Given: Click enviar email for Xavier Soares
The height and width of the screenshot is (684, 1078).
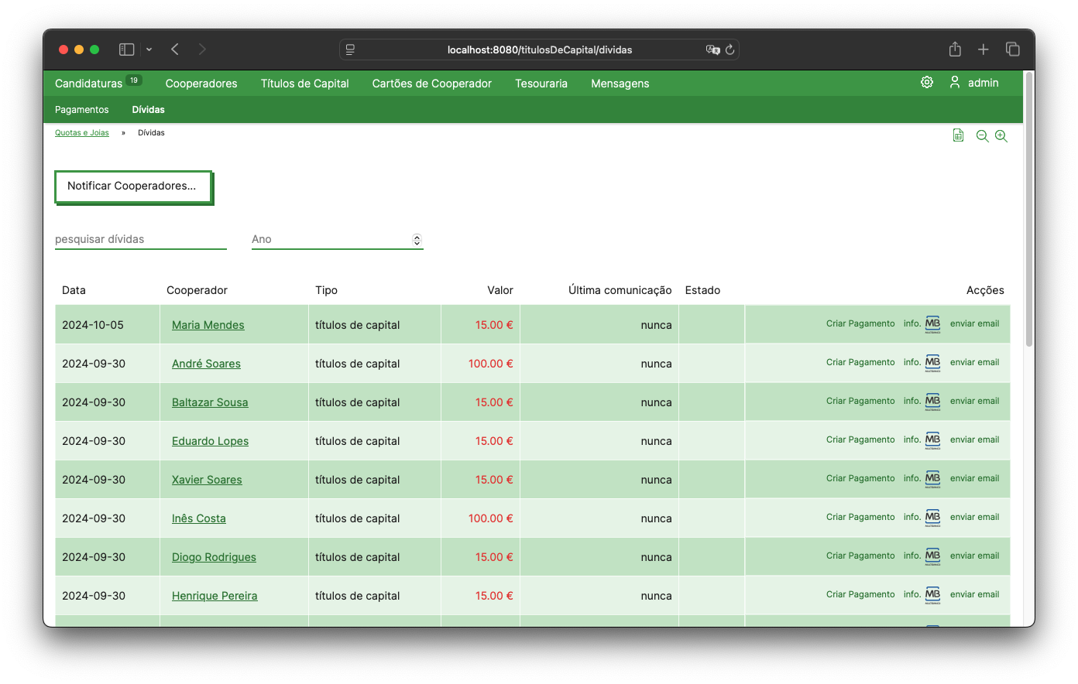Looking at the screenshot, I should point(974,478).
